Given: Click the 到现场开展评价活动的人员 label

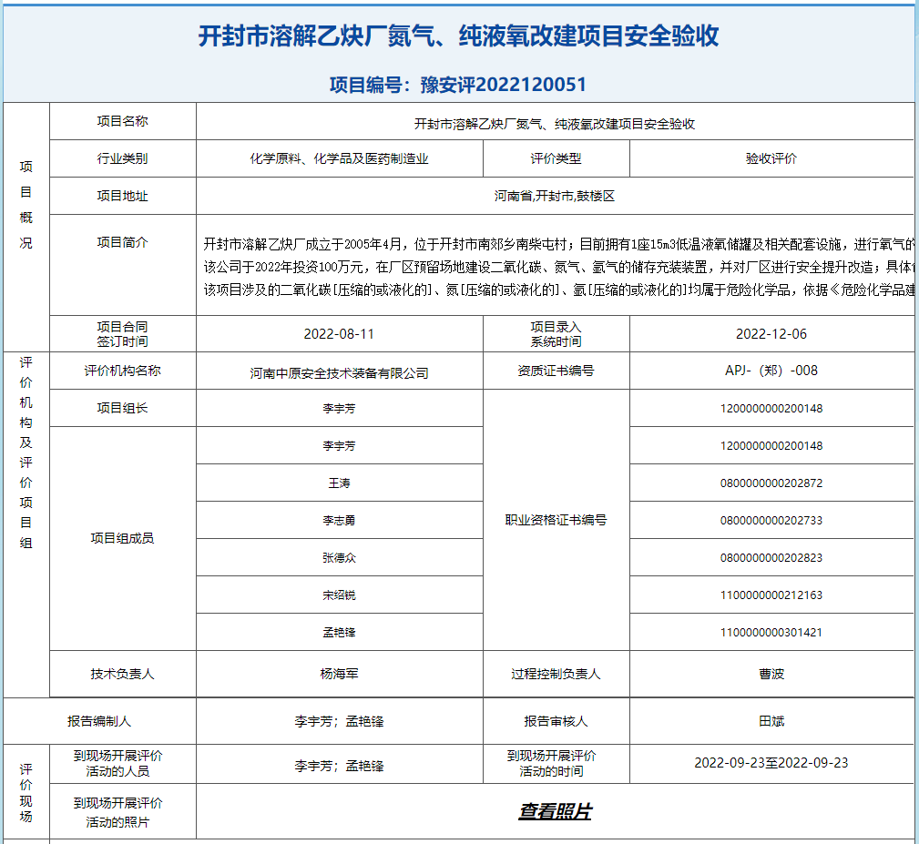Looking at the screenshot, I should pos(117,764).
